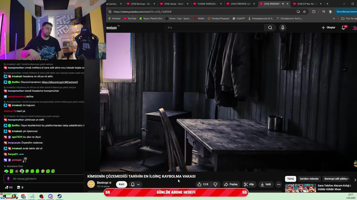
Task: Open the Yayıncı Paneli Kick bookmark
Action: click(x=151, y=19)
